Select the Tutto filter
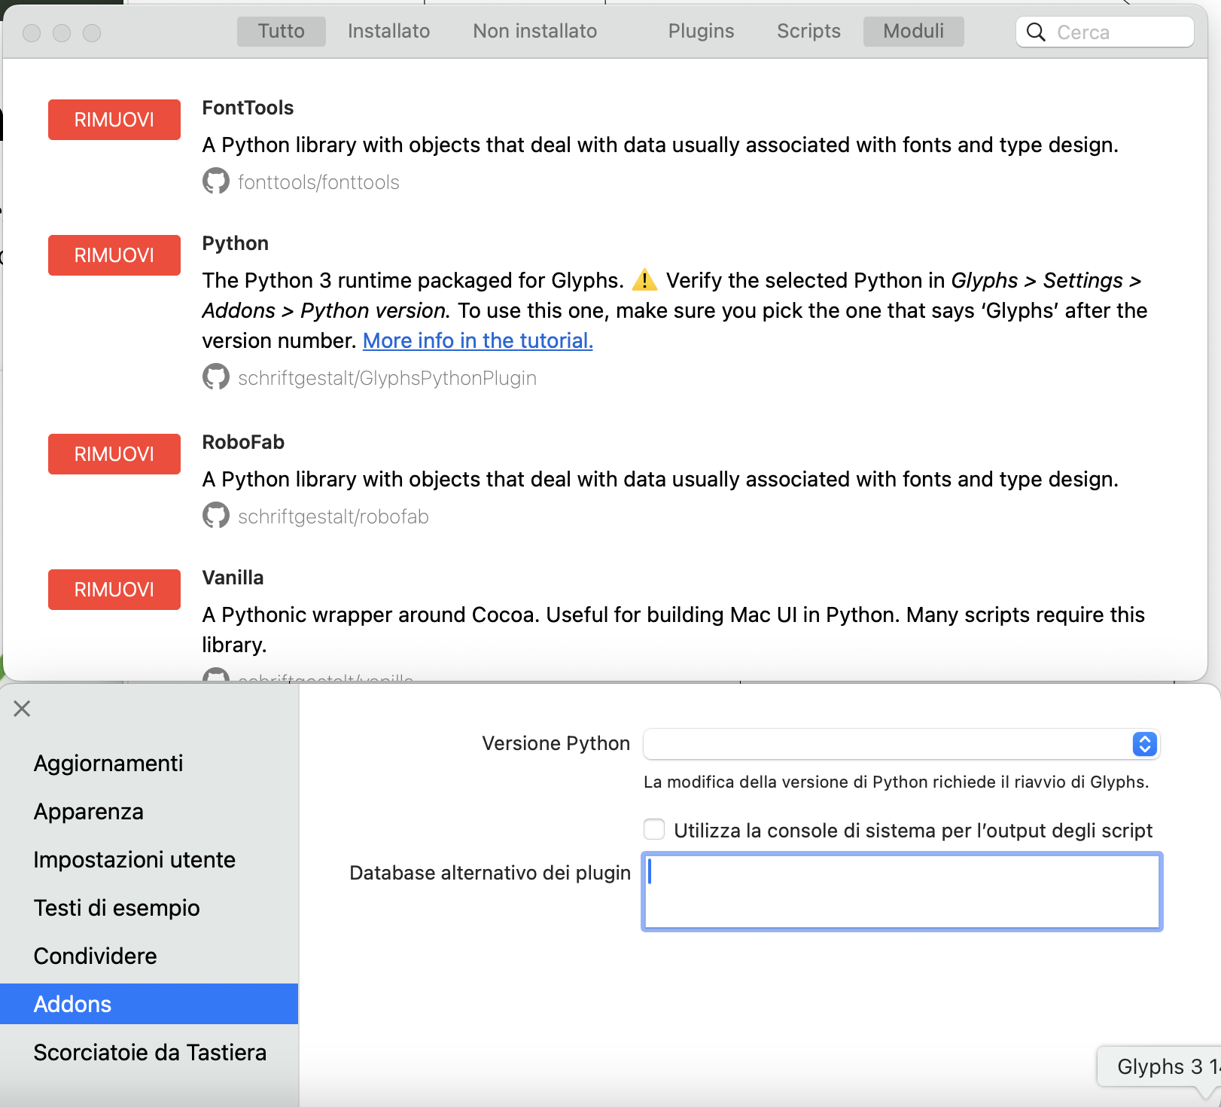The image size is (1221, 1107). (281, 32)
